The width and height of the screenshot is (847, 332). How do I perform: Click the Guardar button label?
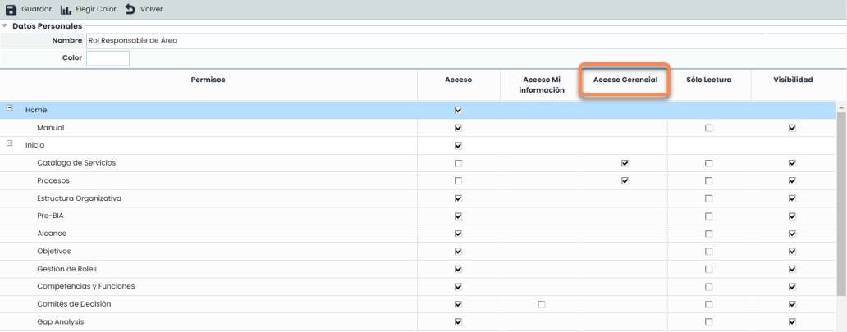(36, 9)
